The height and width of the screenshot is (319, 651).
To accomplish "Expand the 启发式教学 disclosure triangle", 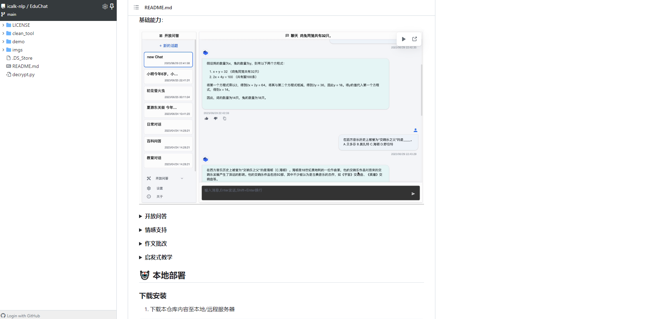I will 140,257.
